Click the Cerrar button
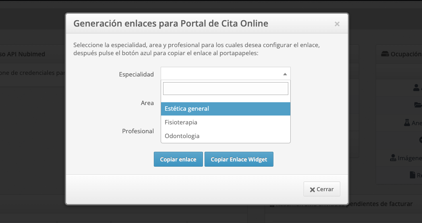 [322, 189]
